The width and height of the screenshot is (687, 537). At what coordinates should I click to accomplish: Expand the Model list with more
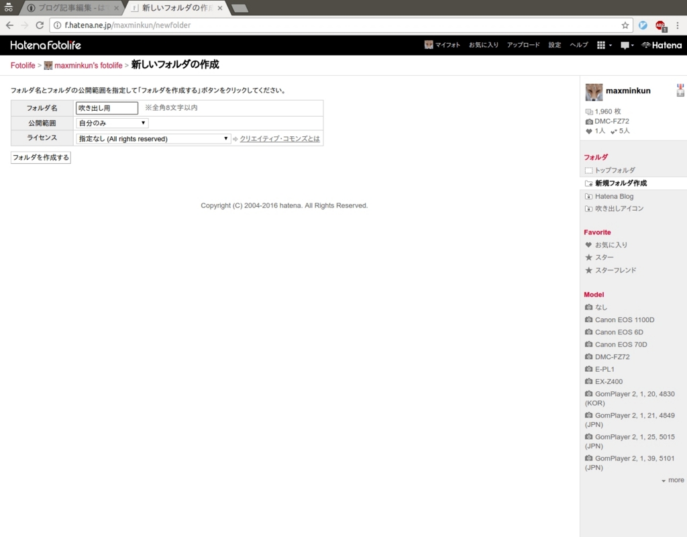[x=672, y=480]
